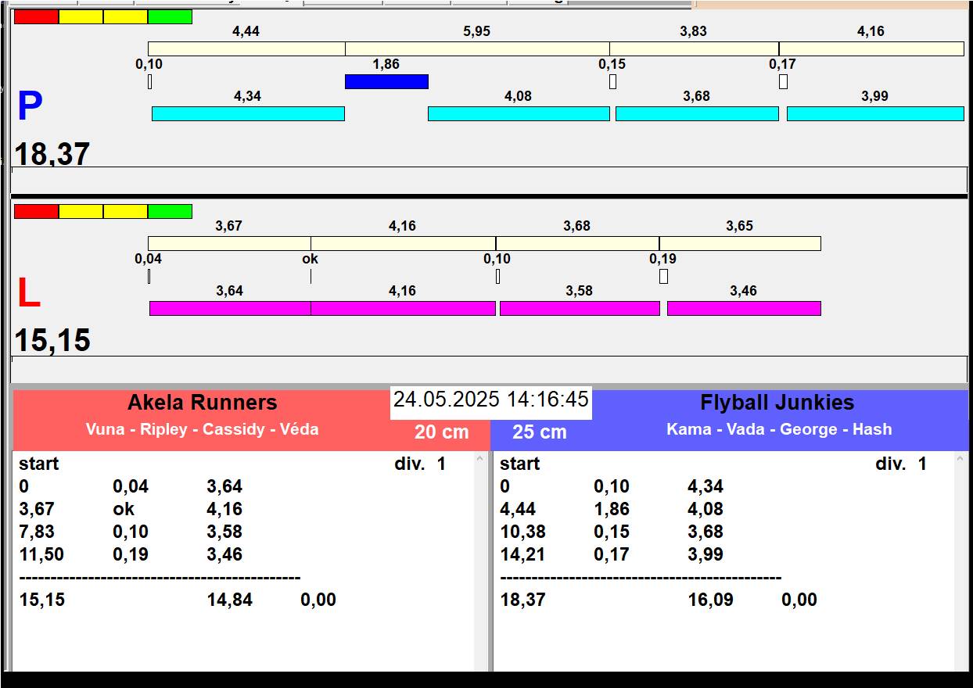Viewport: 973px width, 688px height.
Task: Select the cyan 3,99 run bar in lane P
Action: pos(875,113)
